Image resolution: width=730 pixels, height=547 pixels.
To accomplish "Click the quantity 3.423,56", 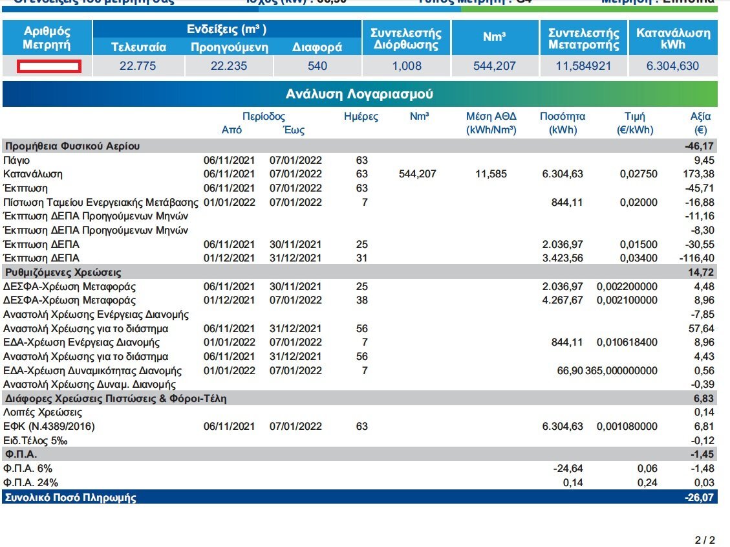I will click(563, 258).
